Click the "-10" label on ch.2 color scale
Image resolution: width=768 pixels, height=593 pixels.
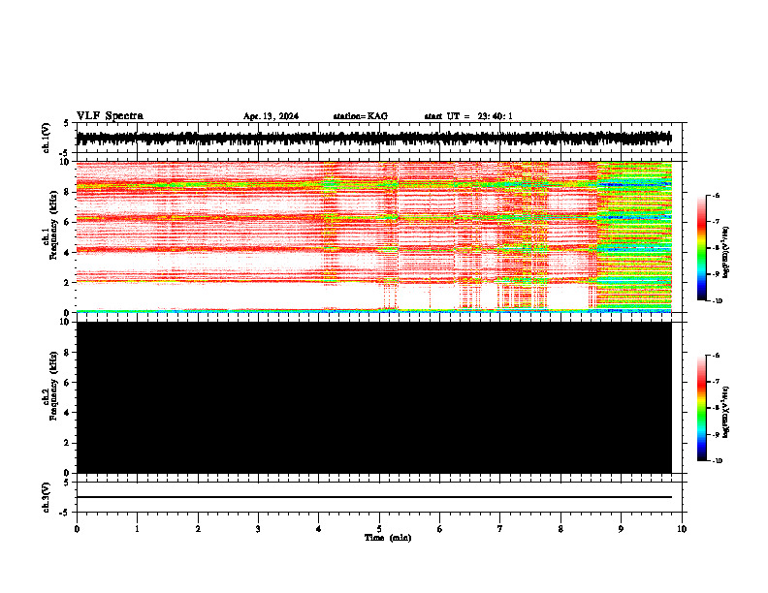717,461
